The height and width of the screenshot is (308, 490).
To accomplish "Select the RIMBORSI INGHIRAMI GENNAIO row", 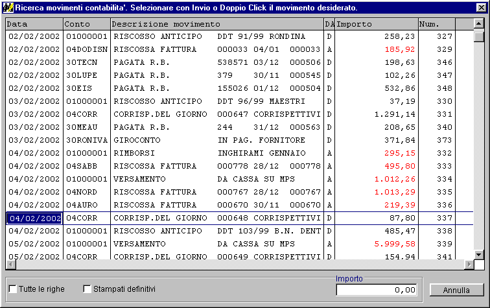I will [216, 153].
